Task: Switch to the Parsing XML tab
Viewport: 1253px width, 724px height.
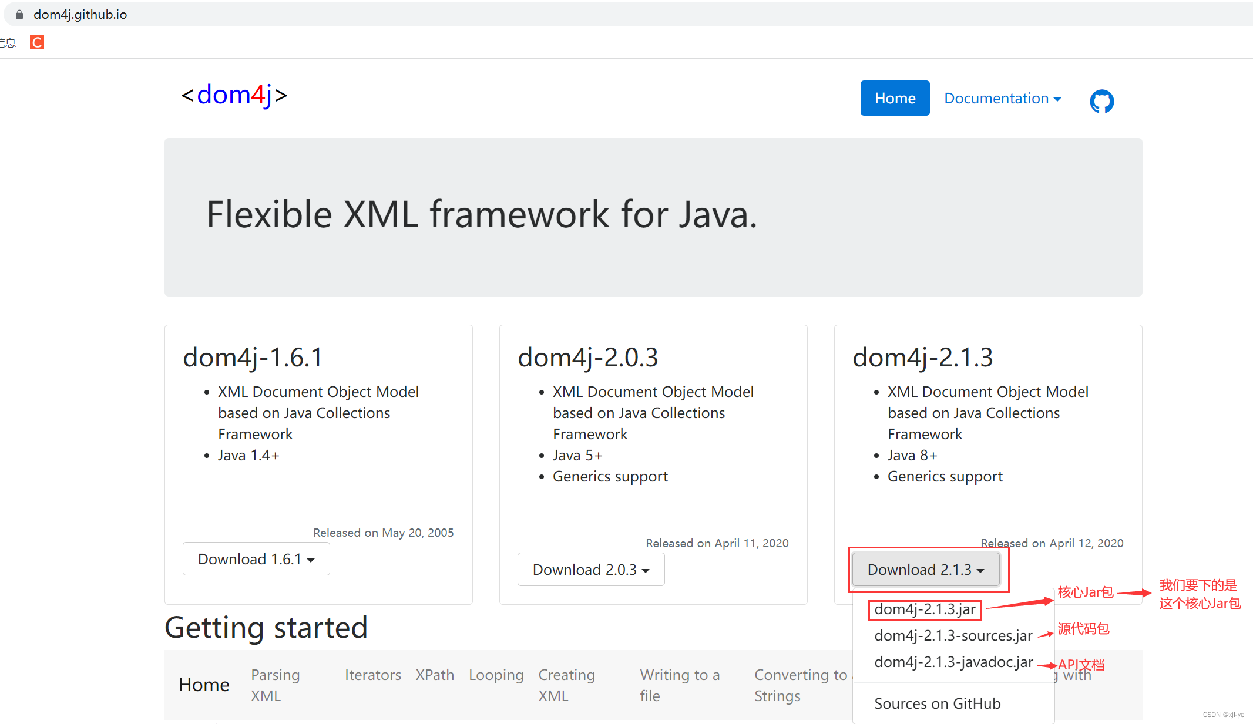Action: pos(275,685)
